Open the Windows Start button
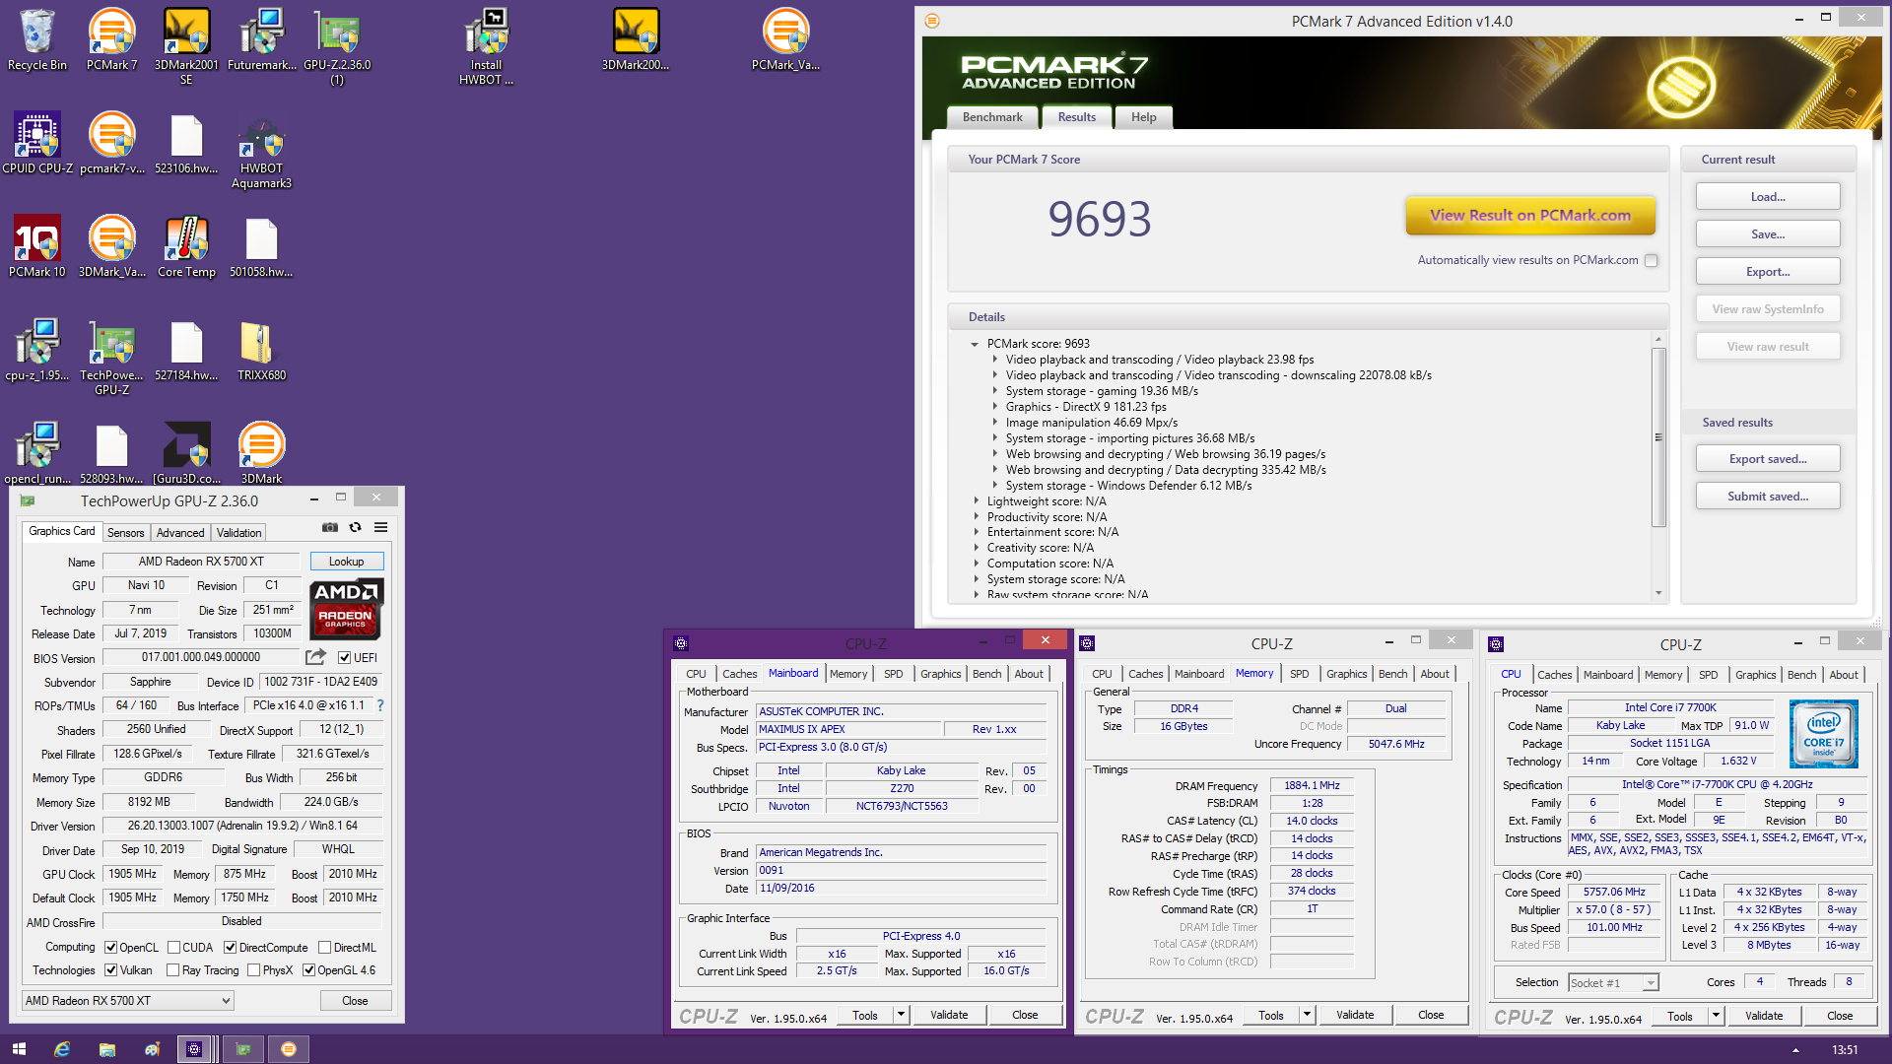The image size is (1892, 1064). tap(19, 1049)
